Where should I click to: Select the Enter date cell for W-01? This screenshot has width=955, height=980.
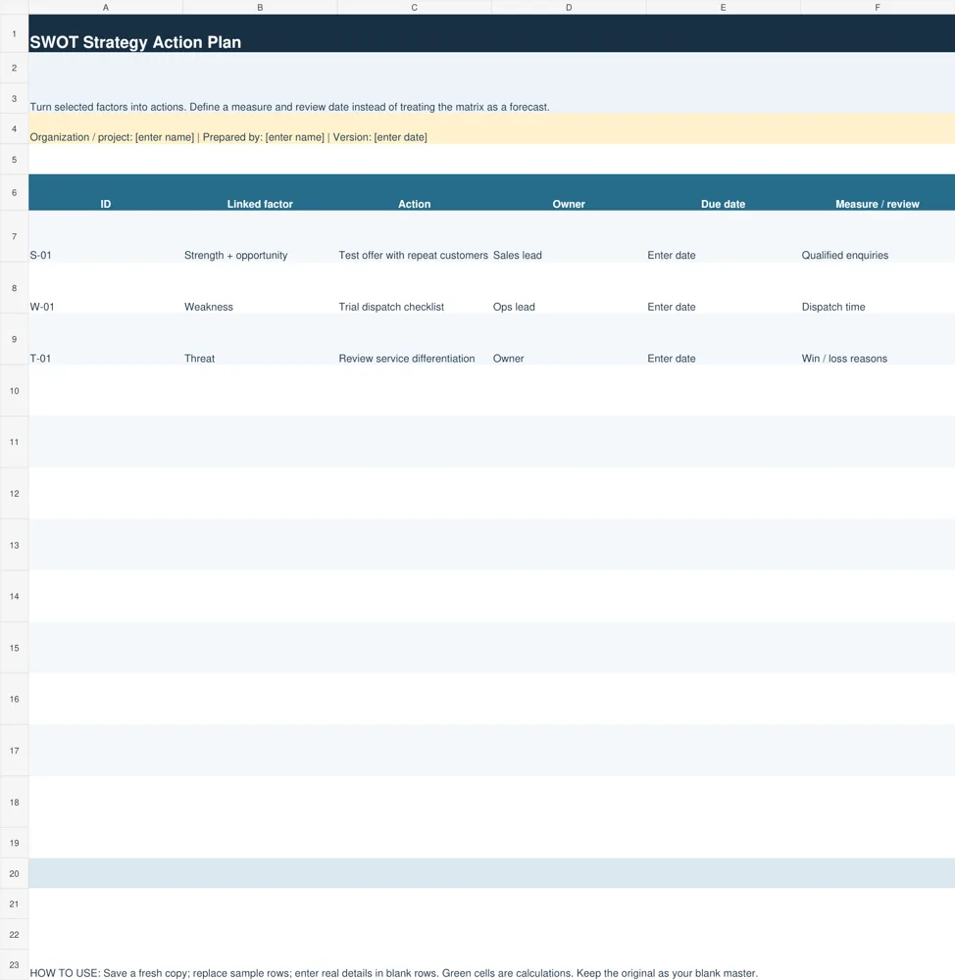tap(724, 288)
